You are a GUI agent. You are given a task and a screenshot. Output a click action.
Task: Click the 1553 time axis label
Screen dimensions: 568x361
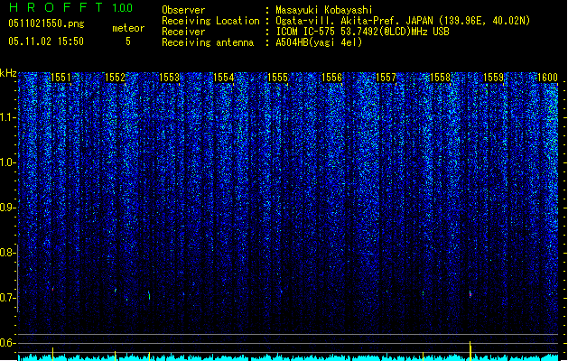click(169, 78)
